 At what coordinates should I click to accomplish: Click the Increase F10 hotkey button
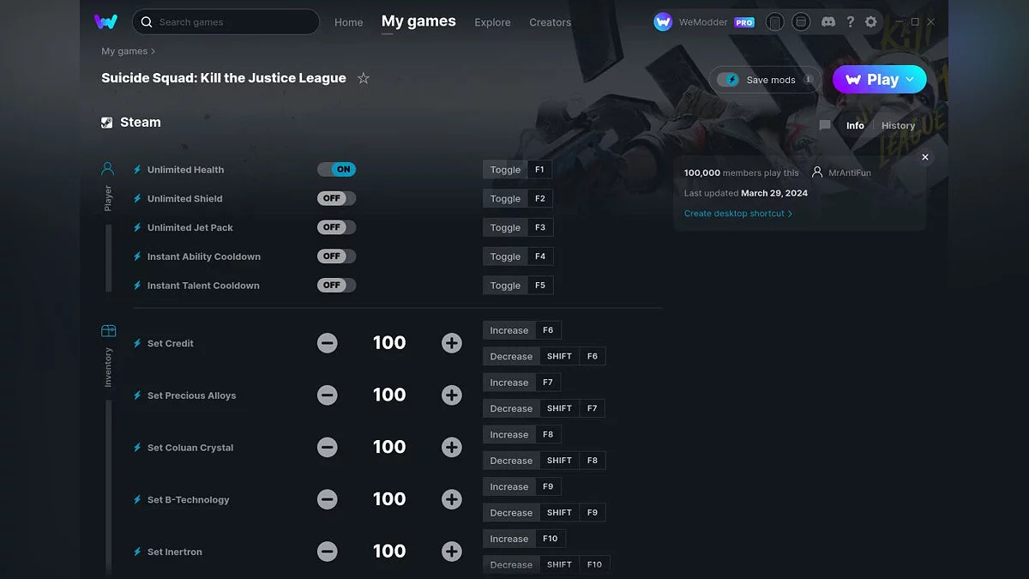[x=524, y=539]
